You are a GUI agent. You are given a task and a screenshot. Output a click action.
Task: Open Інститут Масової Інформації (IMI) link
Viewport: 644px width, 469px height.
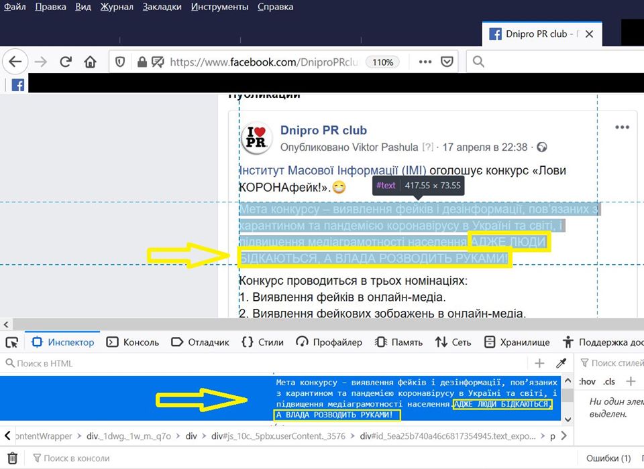333,170
